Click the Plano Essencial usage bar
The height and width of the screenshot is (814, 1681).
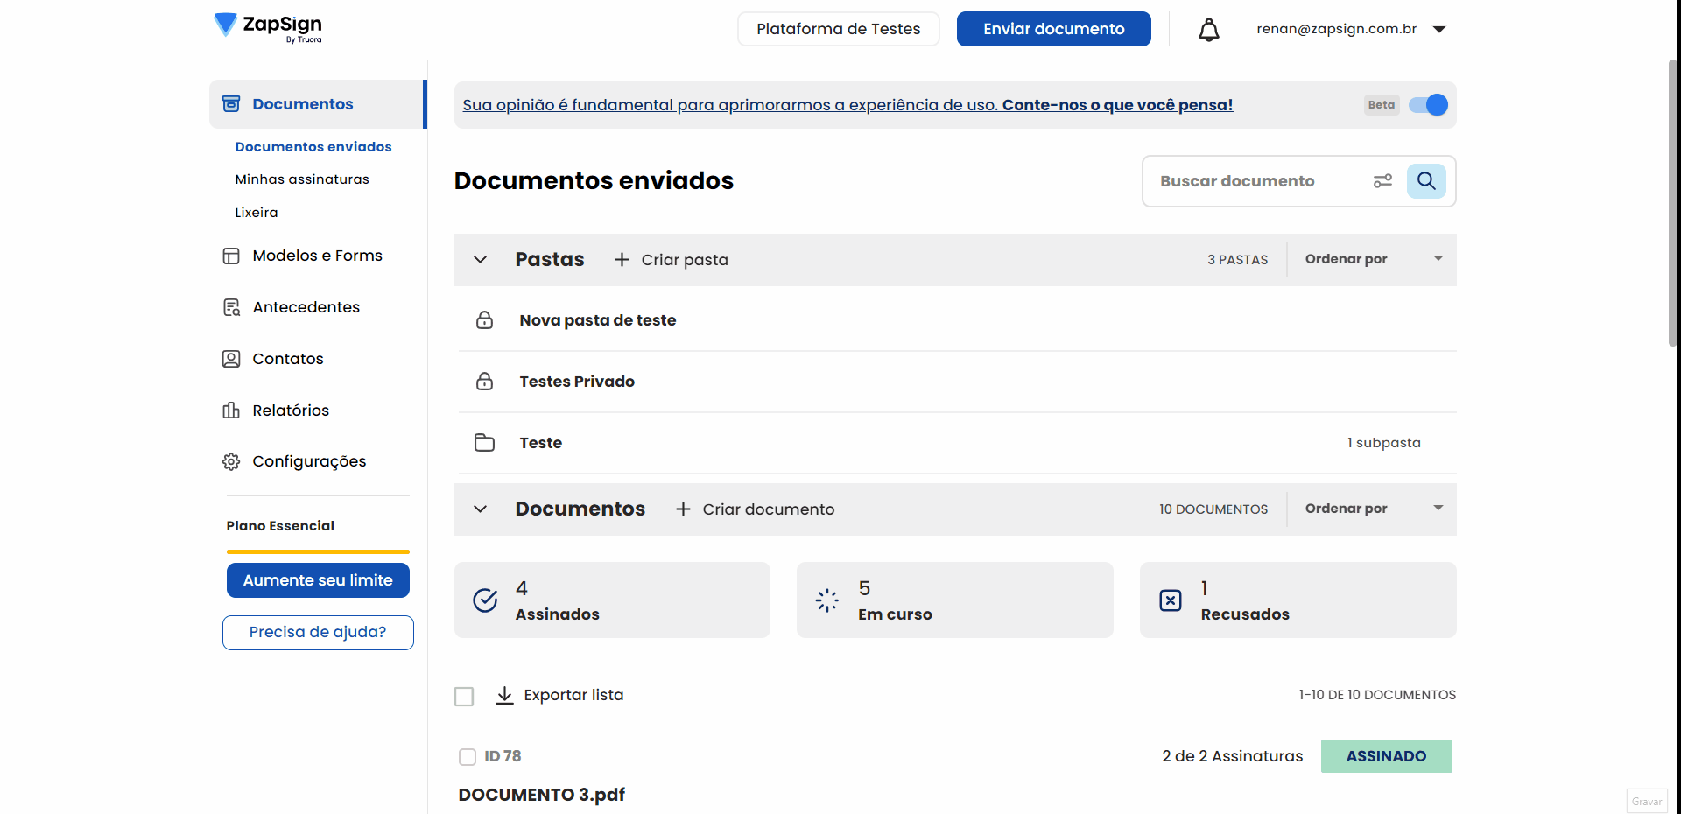[318, 551]
